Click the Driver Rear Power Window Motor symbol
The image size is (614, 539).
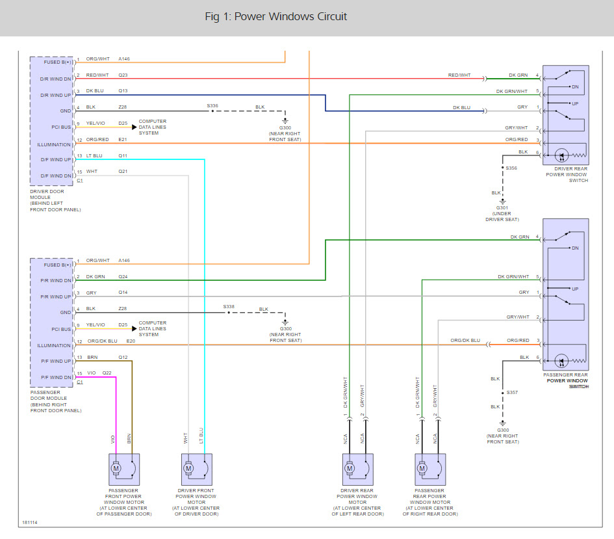click(358, 469)
